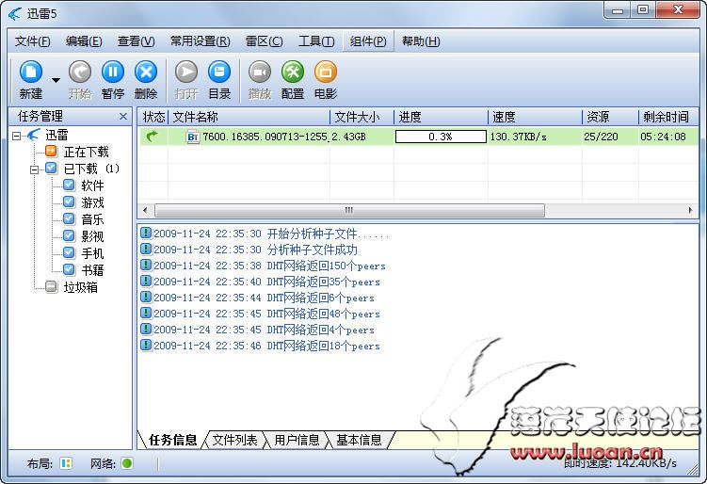The height and width of the screenshot is (484, 707).
Task: Select the 游戏 category
Action: (x=92, y=202)
